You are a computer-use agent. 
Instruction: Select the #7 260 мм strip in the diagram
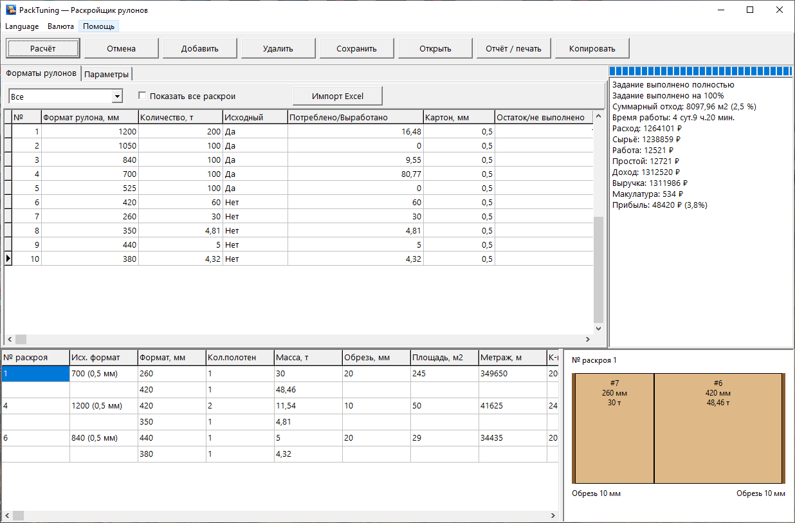pyautogui.click(x=614, y=428)
